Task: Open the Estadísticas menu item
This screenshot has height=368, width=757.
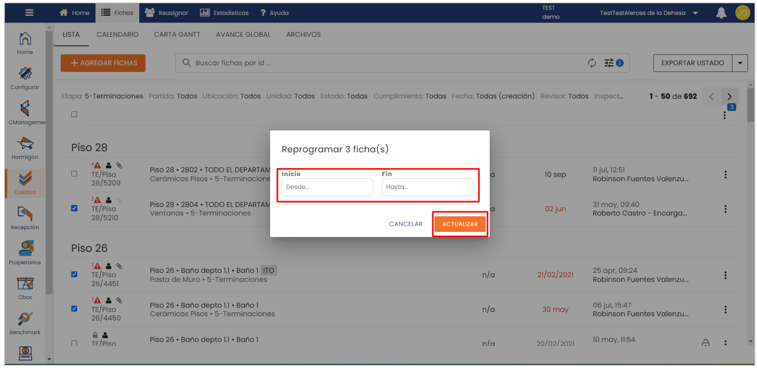Action: [x=224, y=13]
